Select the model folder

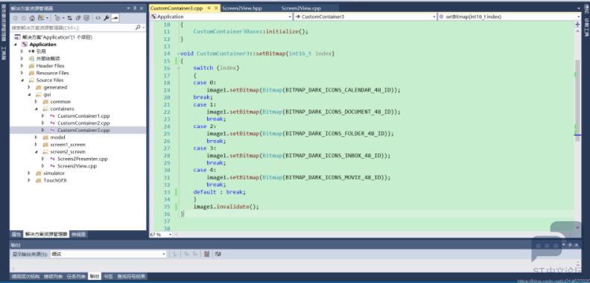point(57,137)
